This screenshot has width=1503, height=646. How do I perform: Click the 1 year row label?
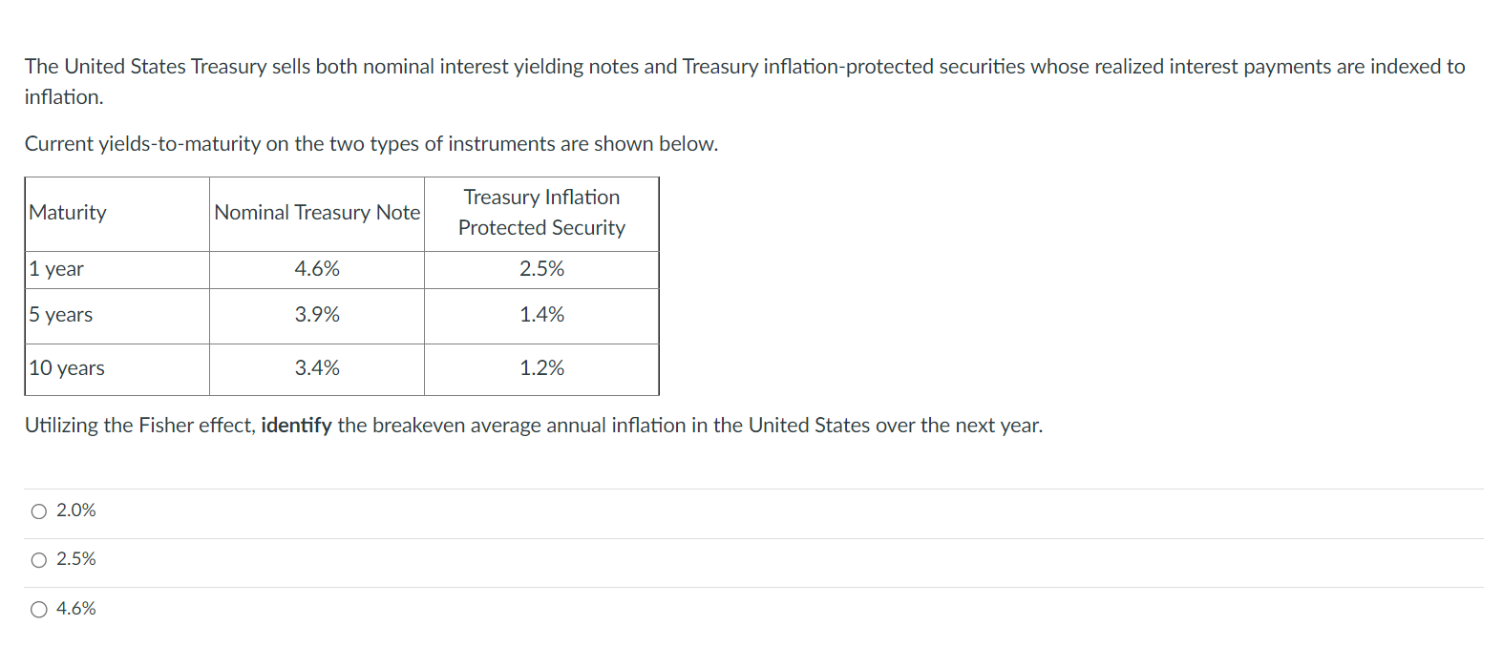(x=55, y=269)
